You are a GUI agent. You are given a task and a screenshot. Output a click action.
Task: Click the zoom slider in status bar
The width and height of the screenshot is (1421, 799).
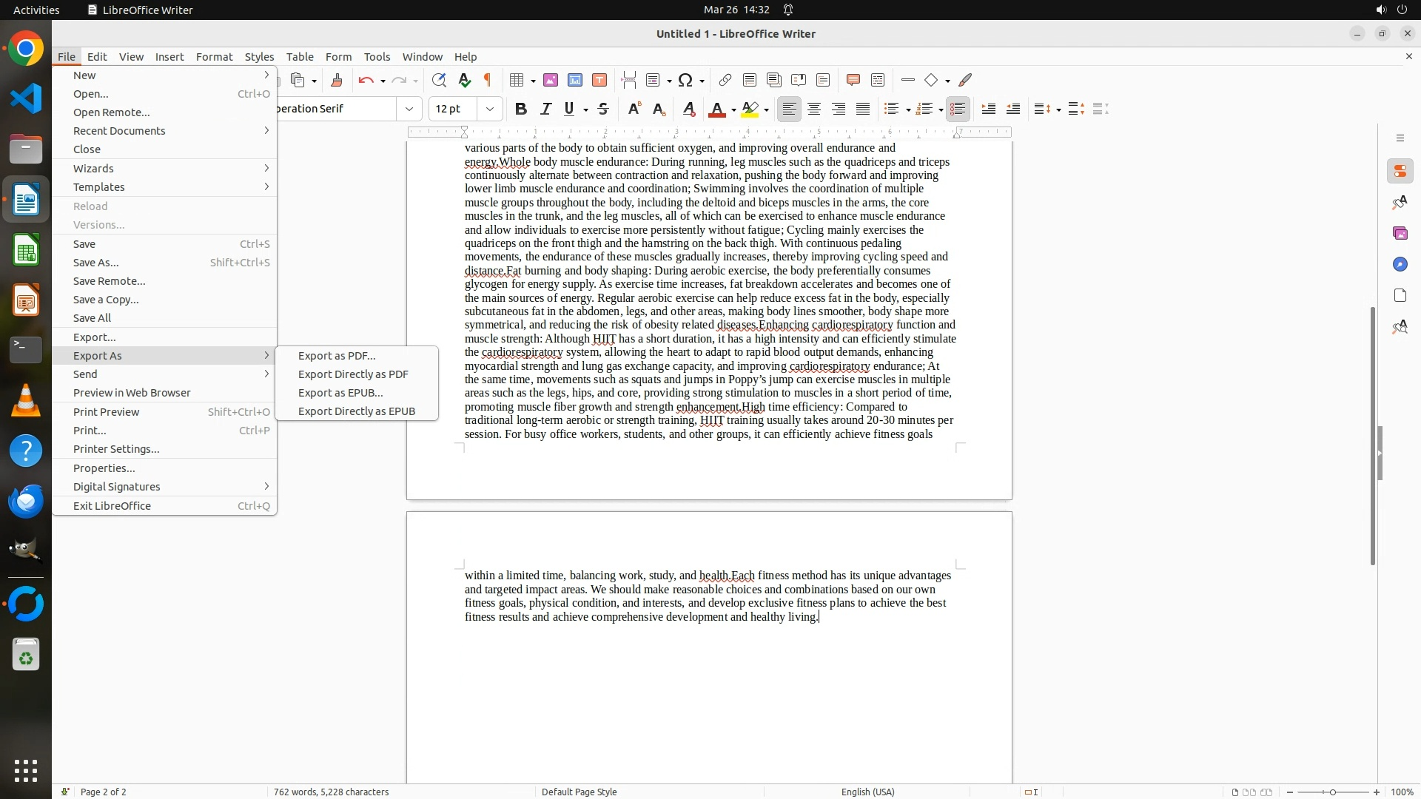1333,792
